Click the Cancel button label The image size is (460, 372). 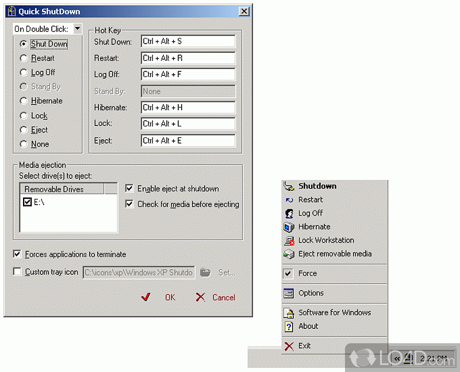(x=224, y=297)
